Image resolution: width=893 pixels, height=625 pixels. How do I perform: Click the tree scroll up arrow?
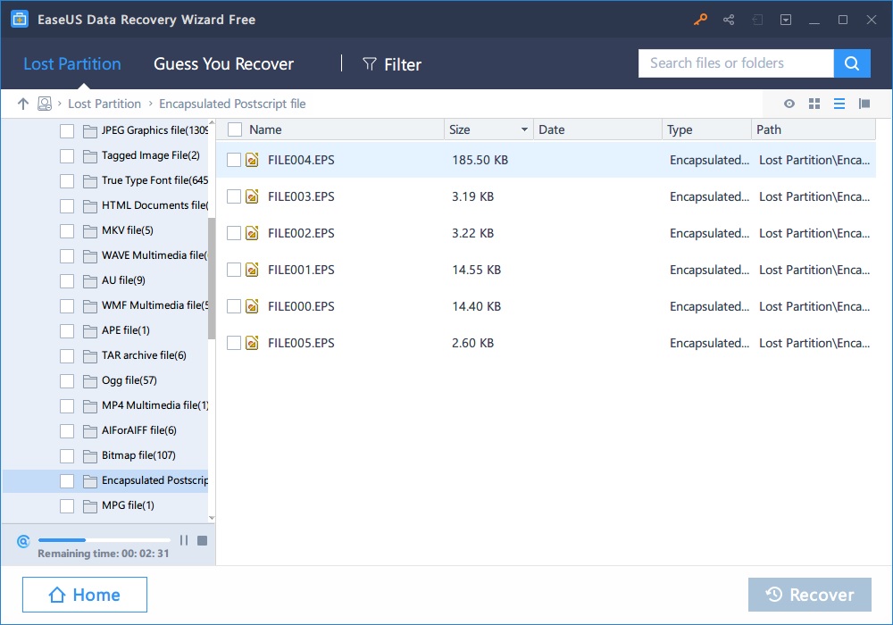point(212,123)
